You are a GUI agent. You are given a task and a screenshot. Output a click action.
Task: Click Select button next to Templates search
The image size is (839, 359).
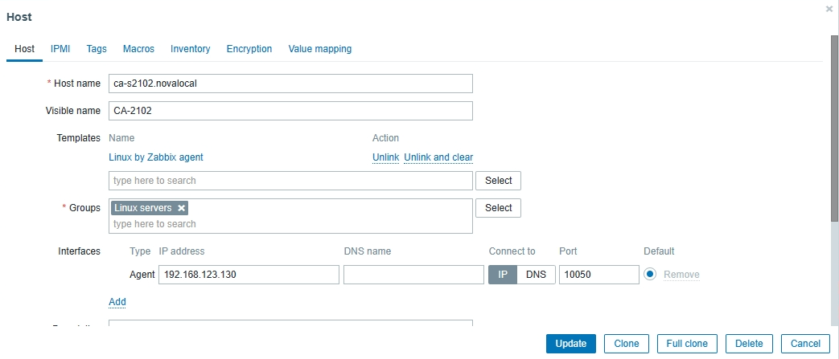pos(498,181)
